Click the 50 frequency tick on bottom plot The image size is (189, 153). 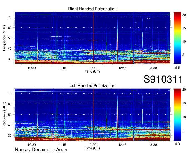pyautogui.click(x=10, y=115)
